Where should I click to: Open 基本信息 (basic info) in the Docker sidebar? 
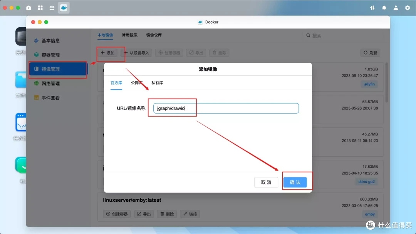(x=50, y=40)
